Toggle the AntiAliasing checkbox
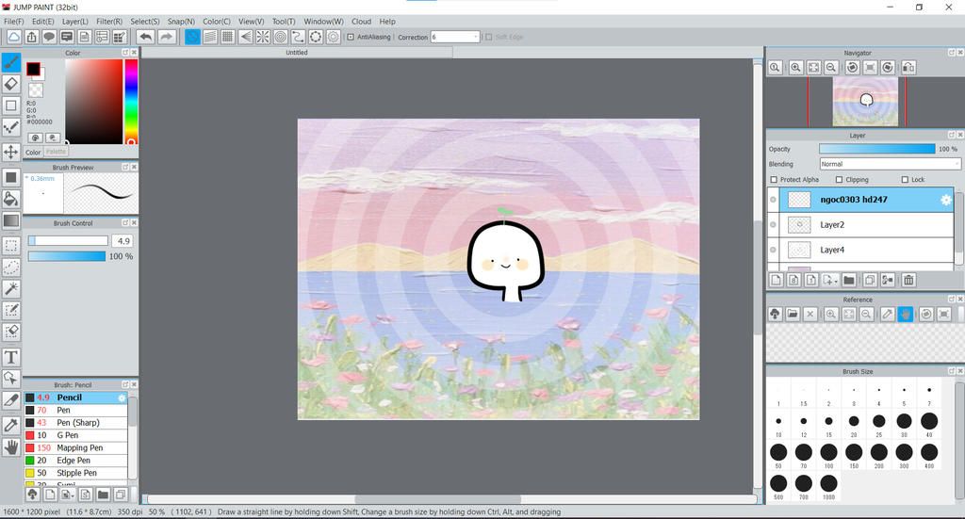Screen dimensions: 965x519 tap(351, 37)
